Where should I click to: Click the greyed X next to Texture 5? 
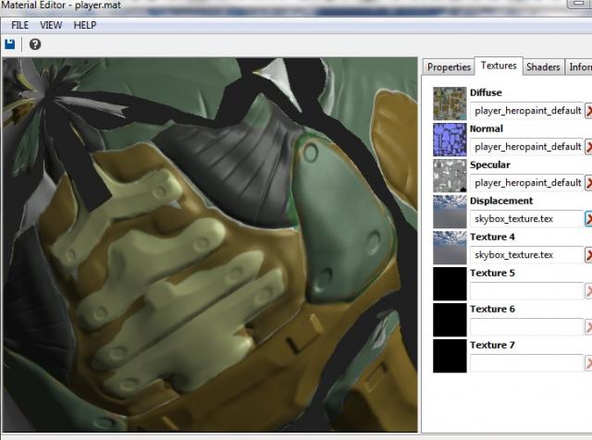[588, 291]
